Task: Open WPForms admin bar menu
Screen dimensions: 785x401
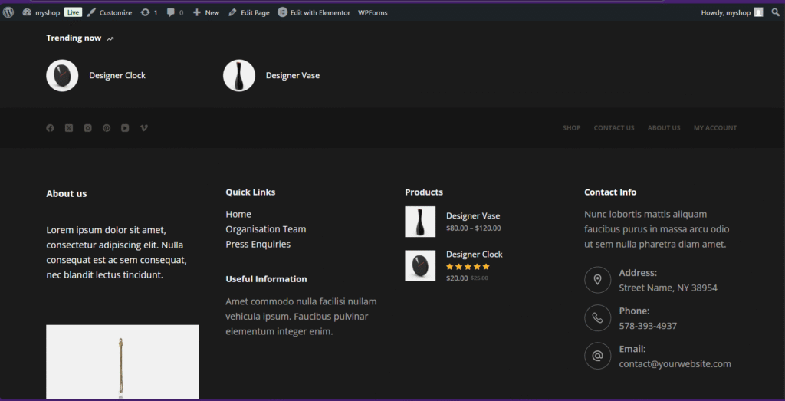Action: (373, 12)
